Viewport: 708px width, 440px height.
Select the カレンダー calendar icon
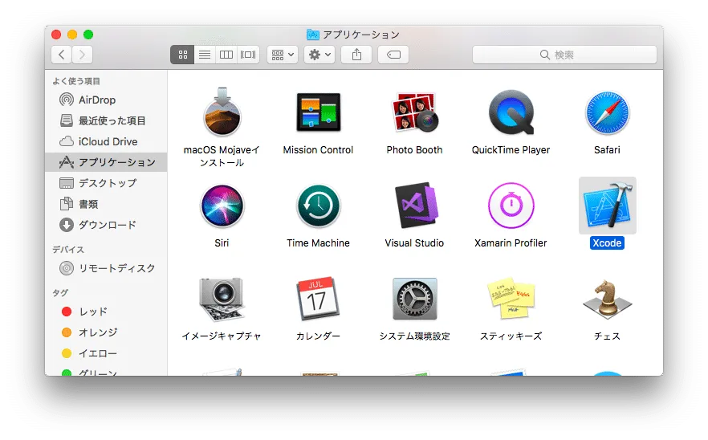click(x=318, y=298)
